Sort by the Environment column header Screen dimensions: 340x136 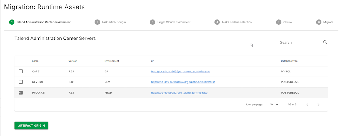click(x=111, y=61)
